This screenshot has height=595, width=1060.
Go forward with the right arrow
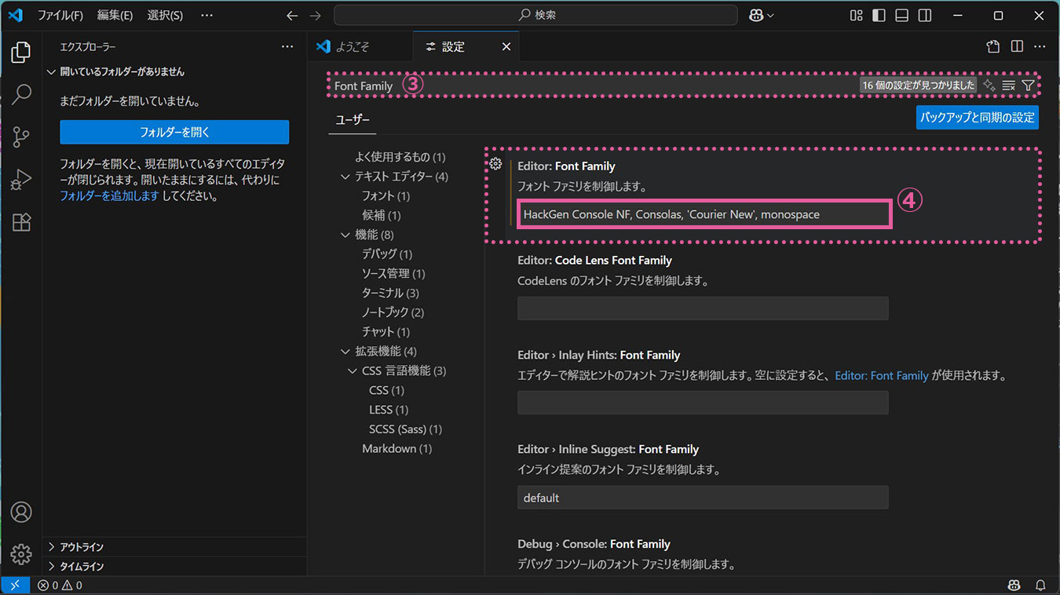(x=316, y=16)
